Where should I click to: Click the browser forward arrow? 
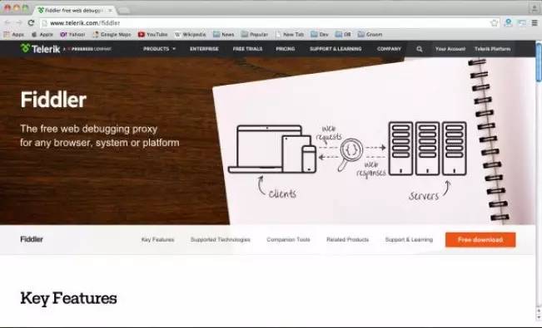[x=18, y=22]
